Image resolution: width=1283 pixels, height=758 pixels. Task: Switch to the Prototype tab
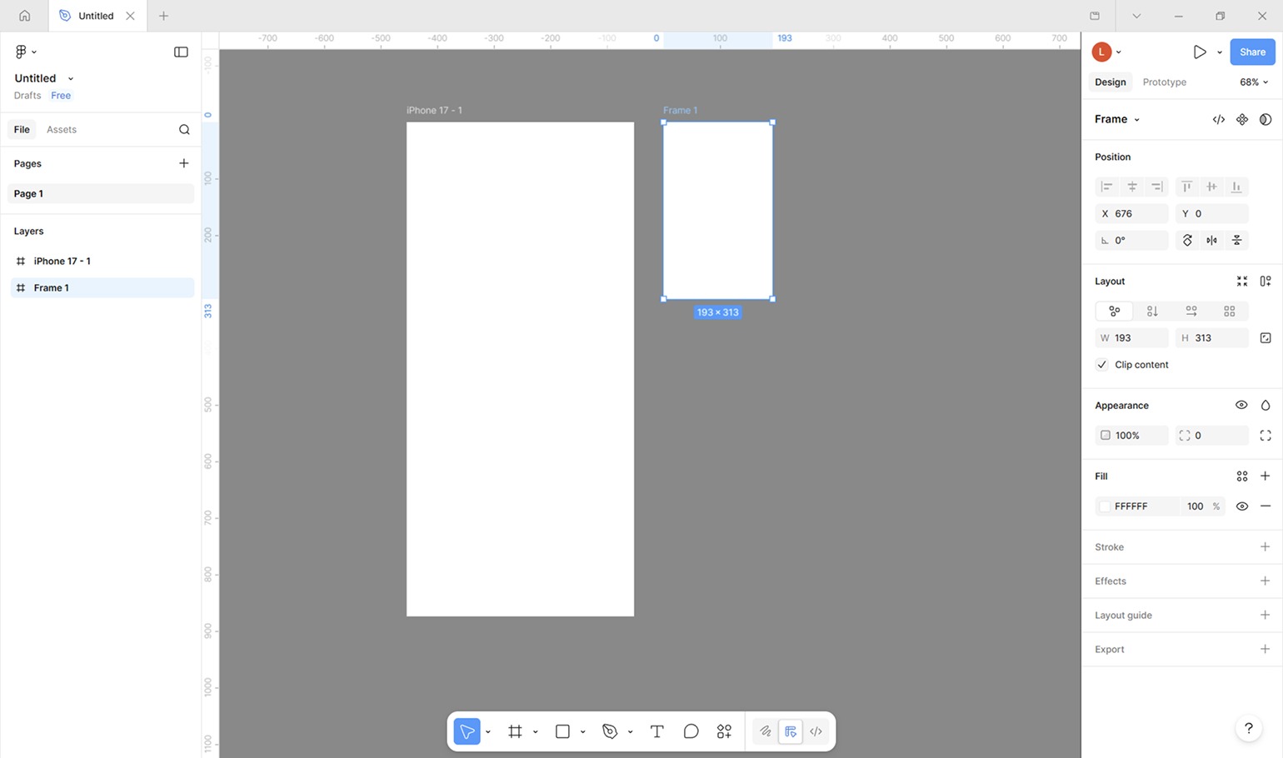[1164, 82]
